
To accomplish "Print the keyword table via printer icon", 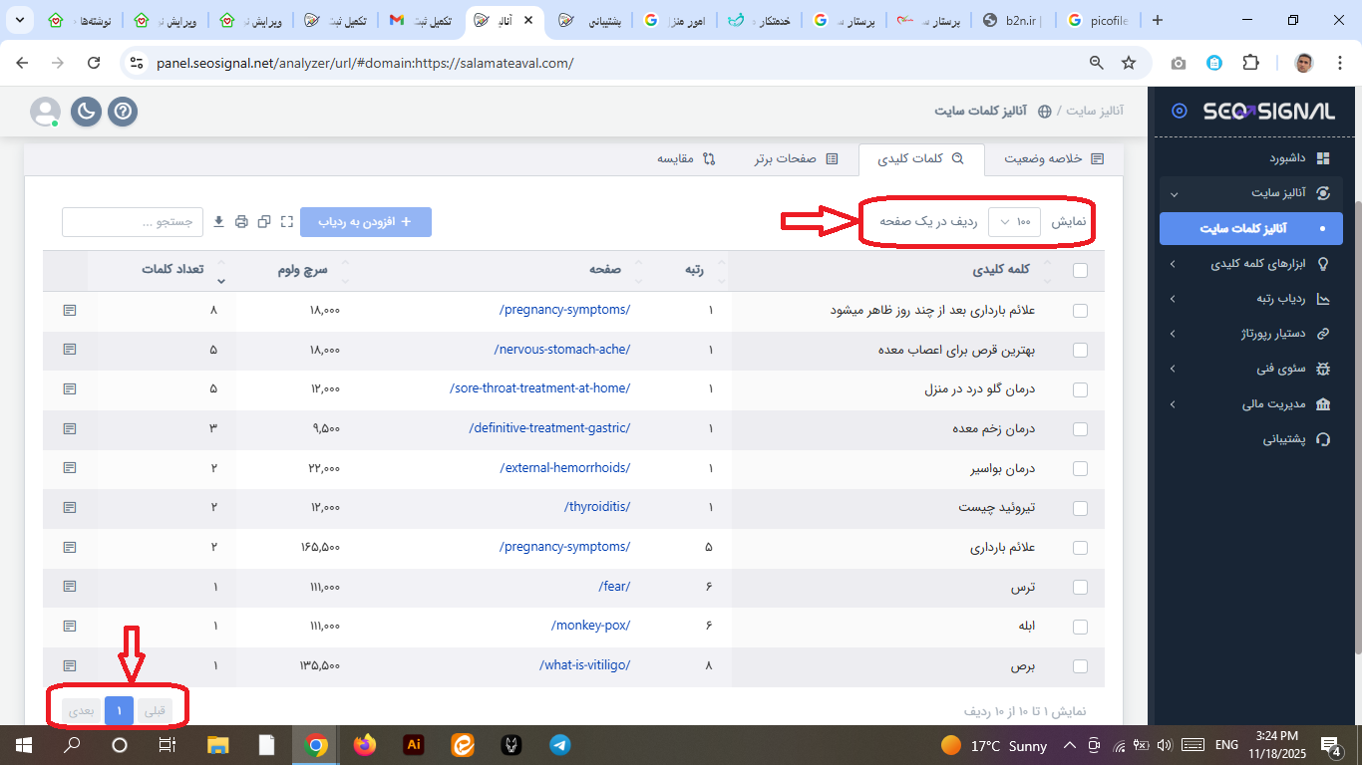I will click(241, 222).
